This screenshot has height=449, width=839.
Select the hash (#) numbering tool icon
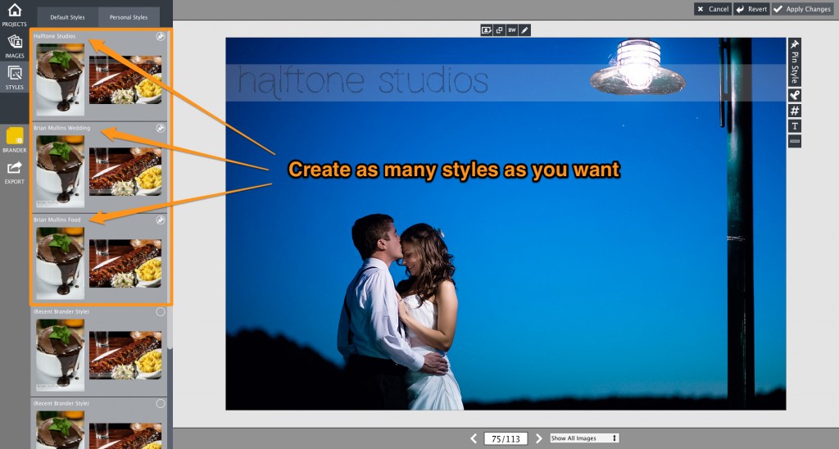[x=795, y=111]
